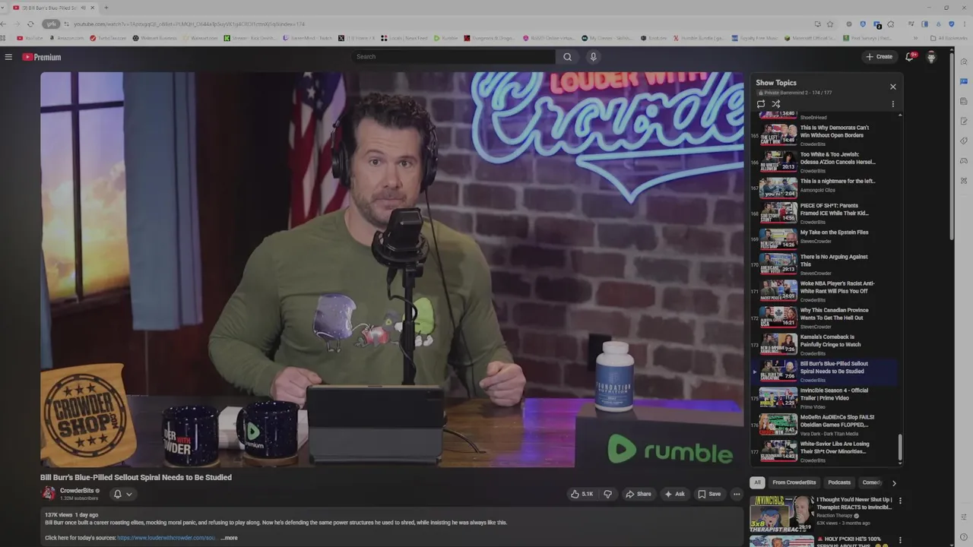Image resolution: width=973 pixels, height=547 pixels.
Task: Open the louderwithcrowder.com sources link
Action: pyautogui.click(x=166, y=538)
